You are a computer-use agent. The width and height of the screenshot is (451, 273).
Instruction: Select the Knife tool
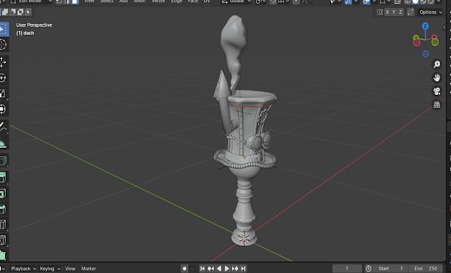[3, 240]
